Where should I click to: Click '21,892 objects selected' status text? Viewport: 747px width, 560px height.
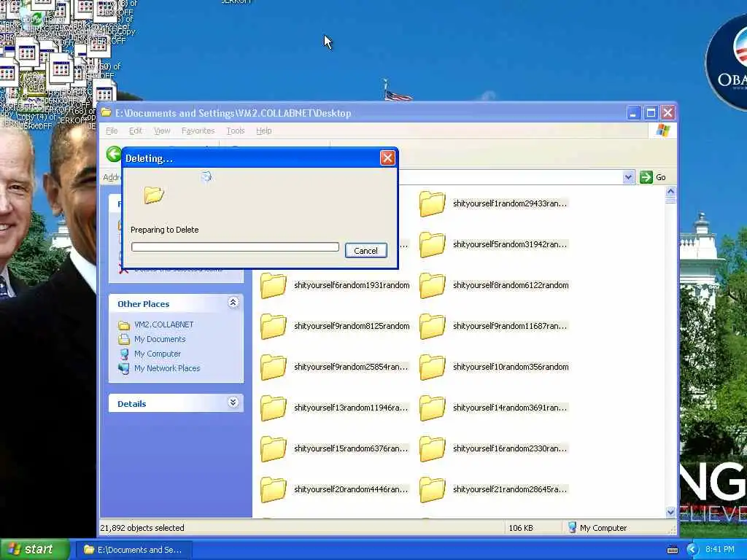142,528
